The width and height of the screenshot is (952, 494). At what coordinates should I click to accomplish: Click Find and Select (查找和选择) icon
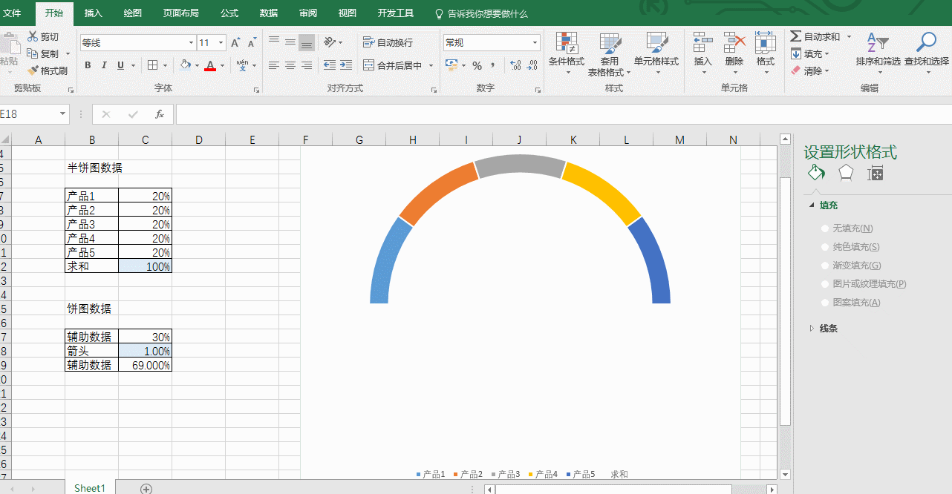click(x=926, y=50)
